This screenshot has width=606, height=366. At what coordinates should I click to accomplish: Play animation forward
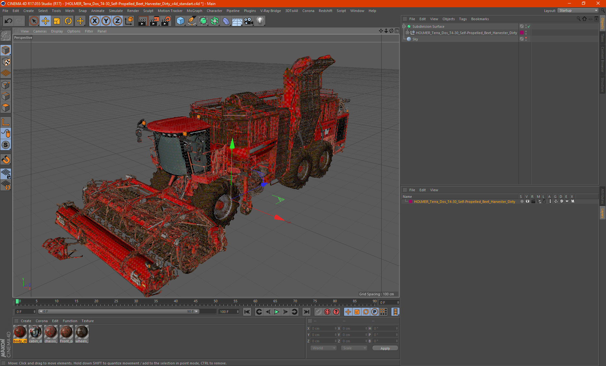[276, 312]
